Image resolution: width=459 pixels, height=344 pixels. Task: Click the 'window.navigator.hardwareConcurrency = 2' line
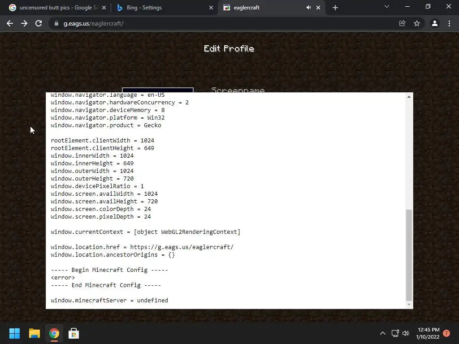tap(120, 103)
